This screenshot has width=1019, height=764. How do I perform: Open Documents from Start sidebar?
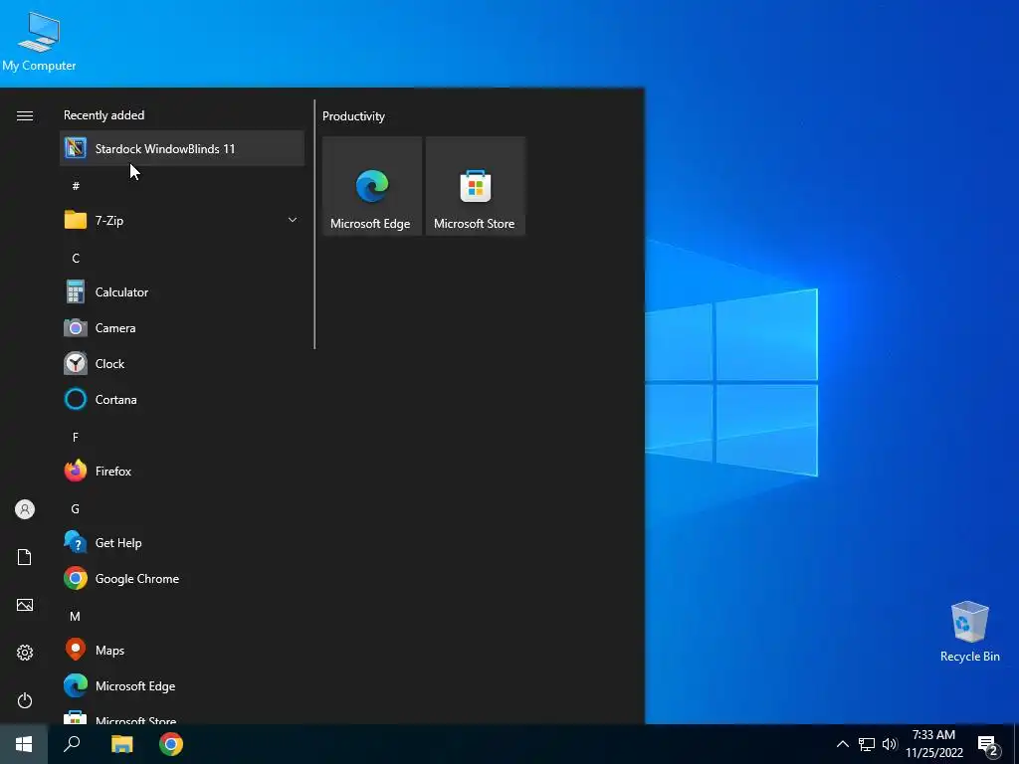click(25, 557)
